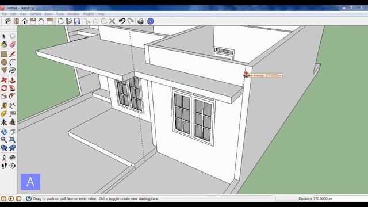The height and width of the screenshot is (207, 368).
Task: Open the View menu
Action: tap(23, 14)
